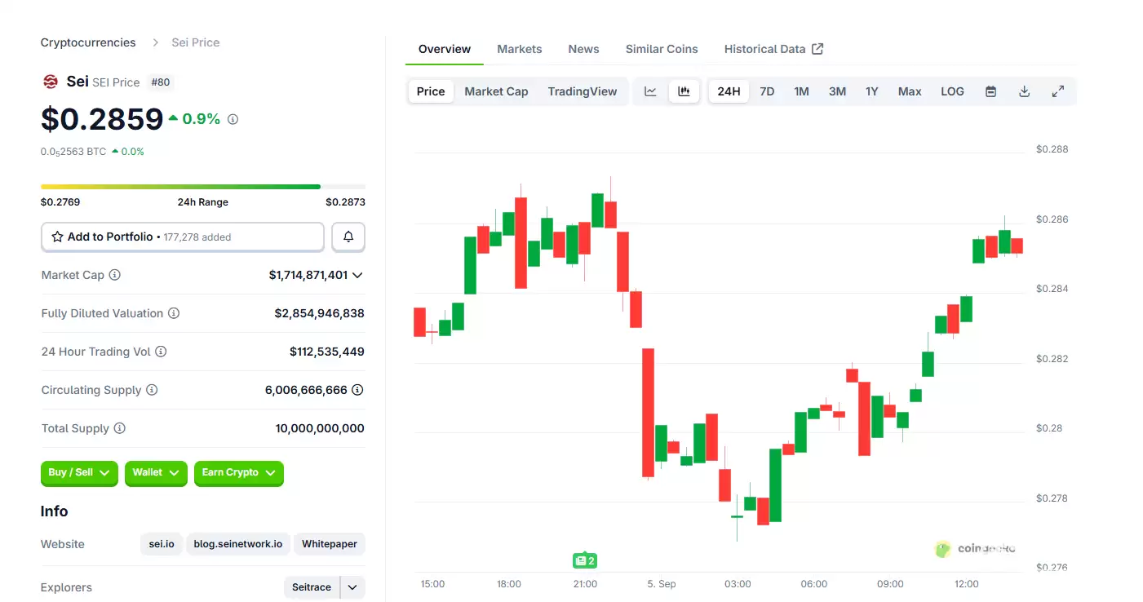
Task: Click Add to Portfolio button
Action: pos(183,237)
